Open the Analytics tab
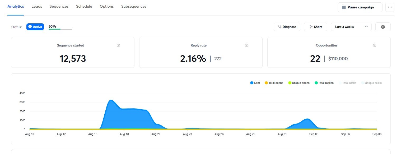Image resolution: width=415 pixels, height=154 pixels. pos(16,6)
